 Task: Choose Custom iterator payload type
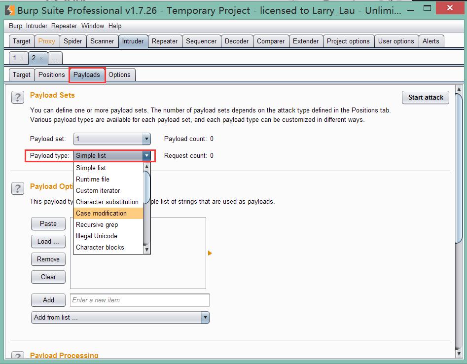[x=108, y=191]
